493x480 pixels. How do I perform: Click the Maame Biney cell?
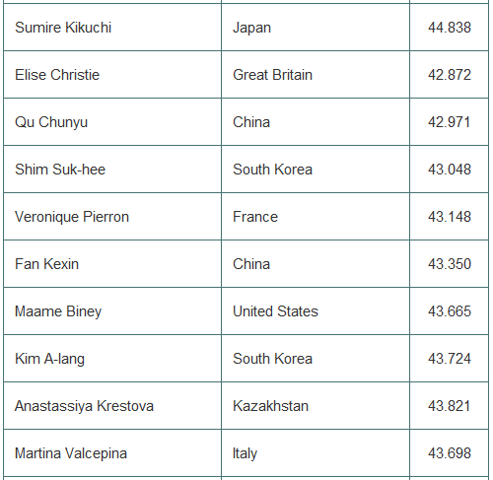[x=112, y=311]
